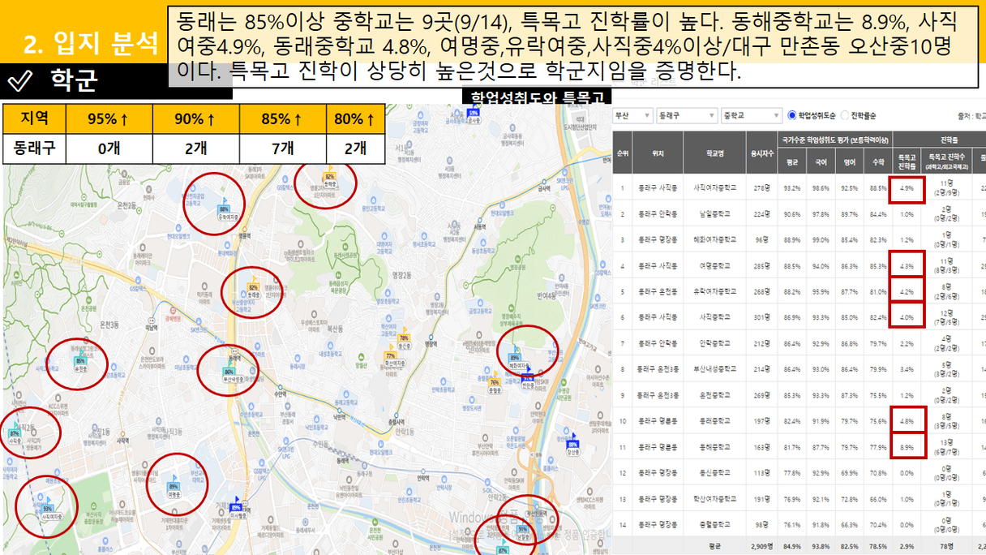Click 여명중학교 in the school table
This screenshot has height=555, width=986.
point(714,266)
